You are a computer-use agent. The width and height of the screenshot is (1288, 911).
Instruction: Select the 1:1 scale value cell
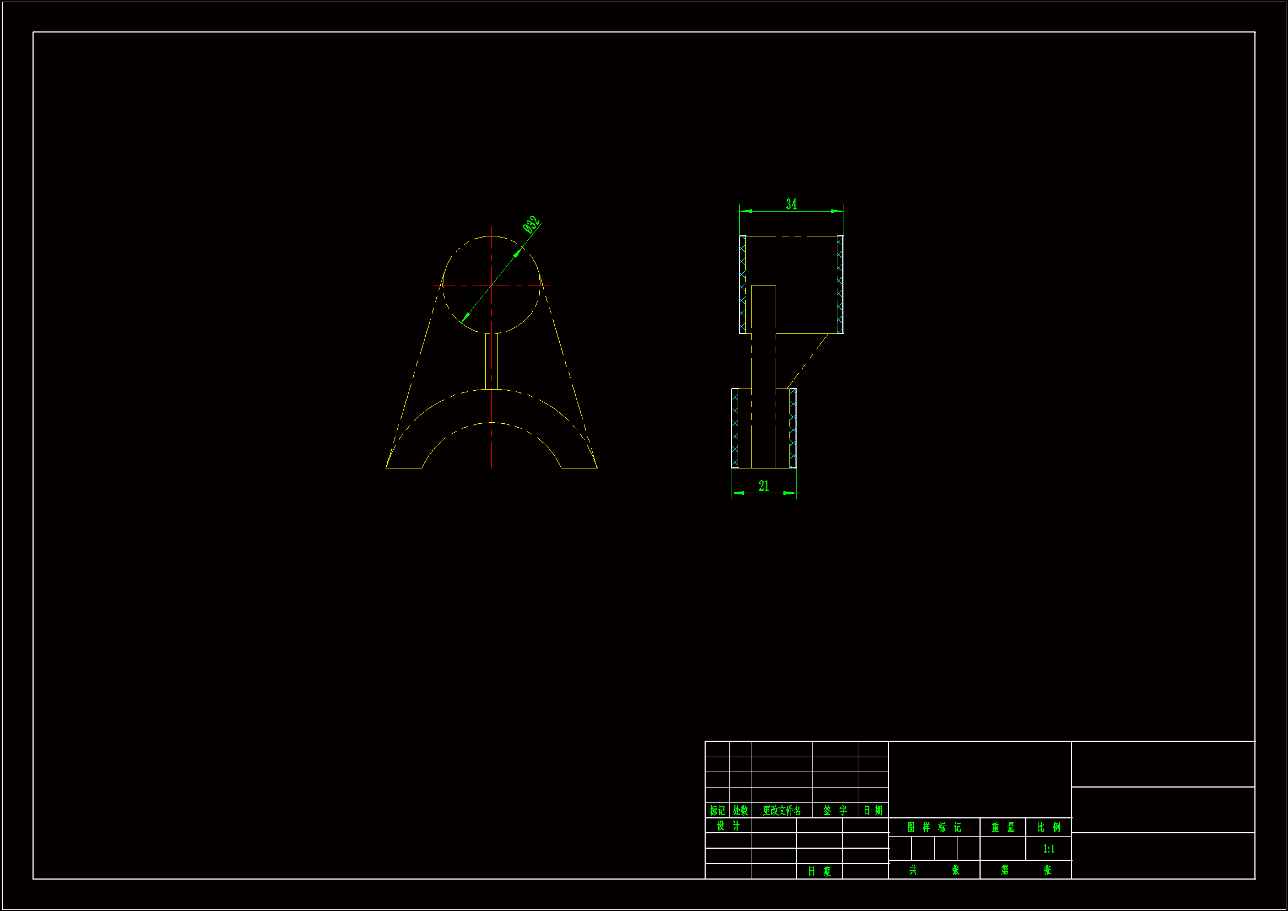coord(1048,849)
